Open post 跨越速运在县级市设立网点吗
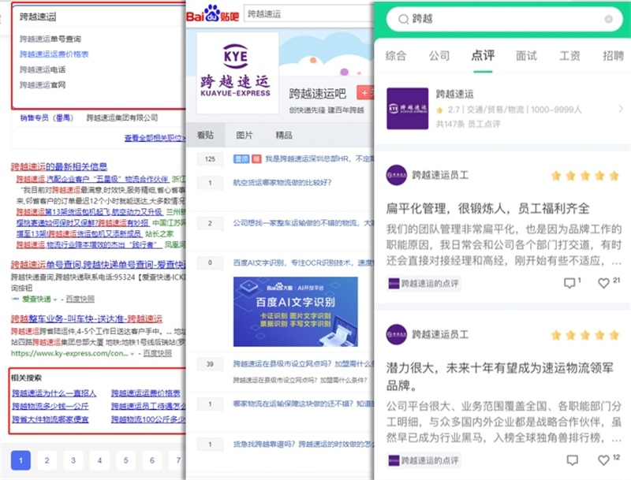 [x=304, y=364]
